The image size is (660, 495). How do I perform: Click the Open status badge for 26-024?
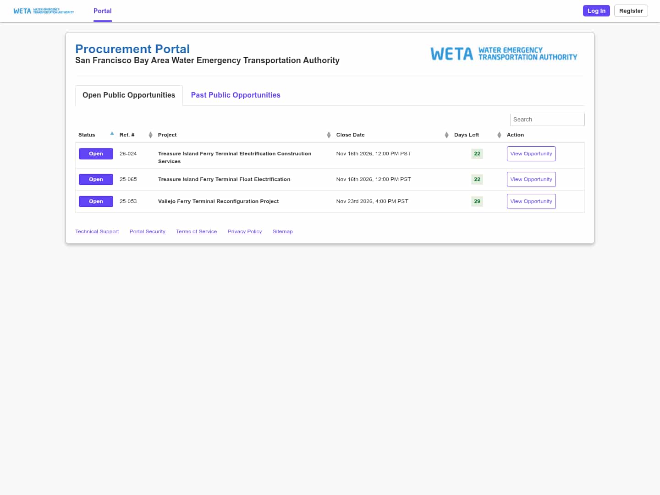(96, 154)
